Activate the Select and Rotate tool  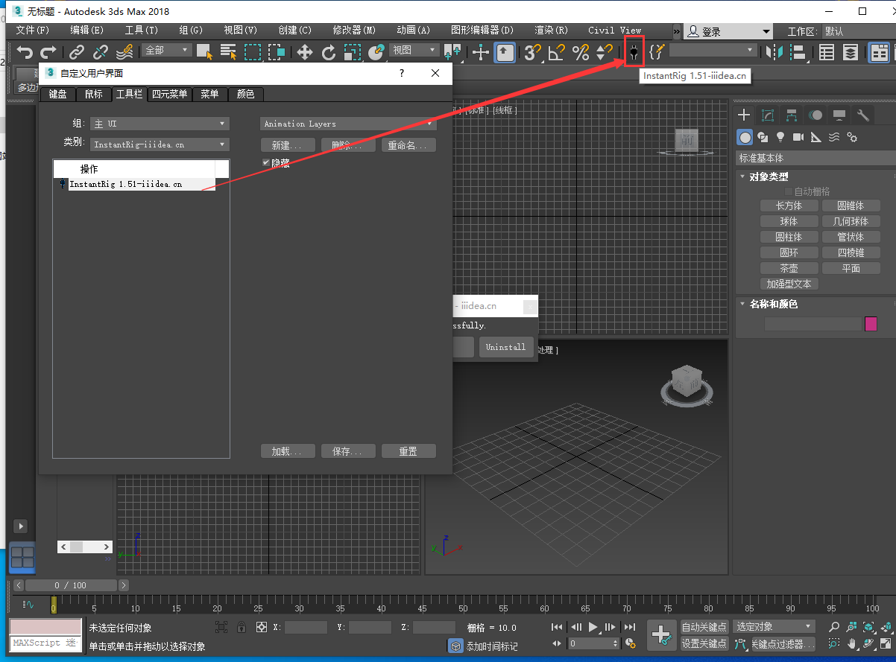[x=329, y=52]
